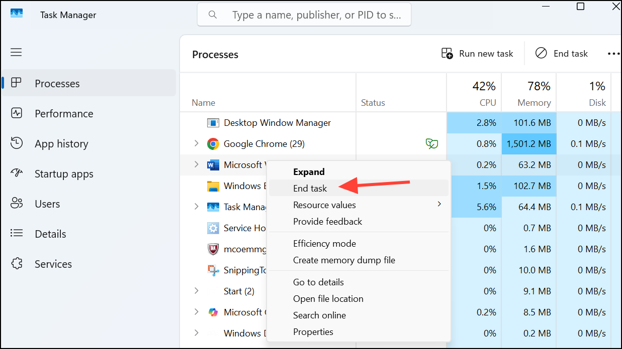This screenshot has height=349, width=622.
Task: Expand the bottom Windows process group
Action: [x=197, y=333]
